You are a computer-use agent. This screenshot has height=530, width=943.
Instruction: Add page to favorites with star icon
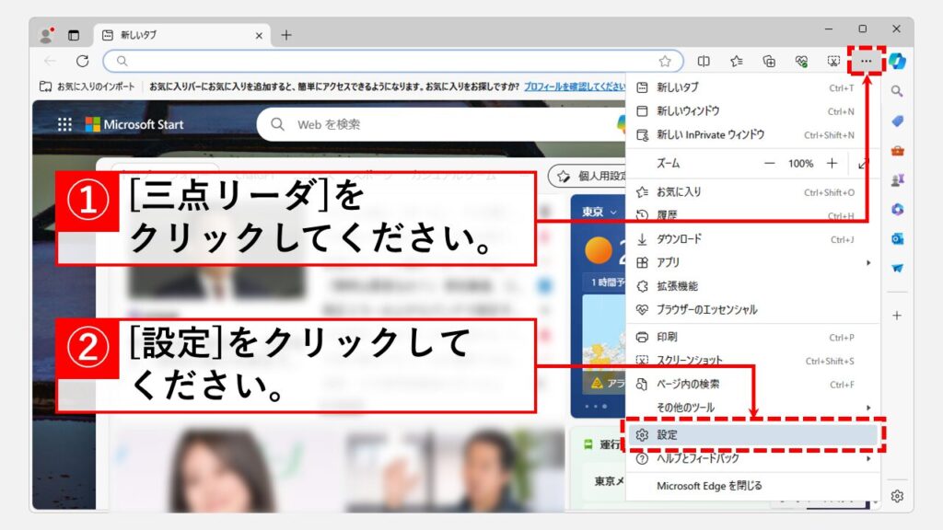click(x=665, y=61)
